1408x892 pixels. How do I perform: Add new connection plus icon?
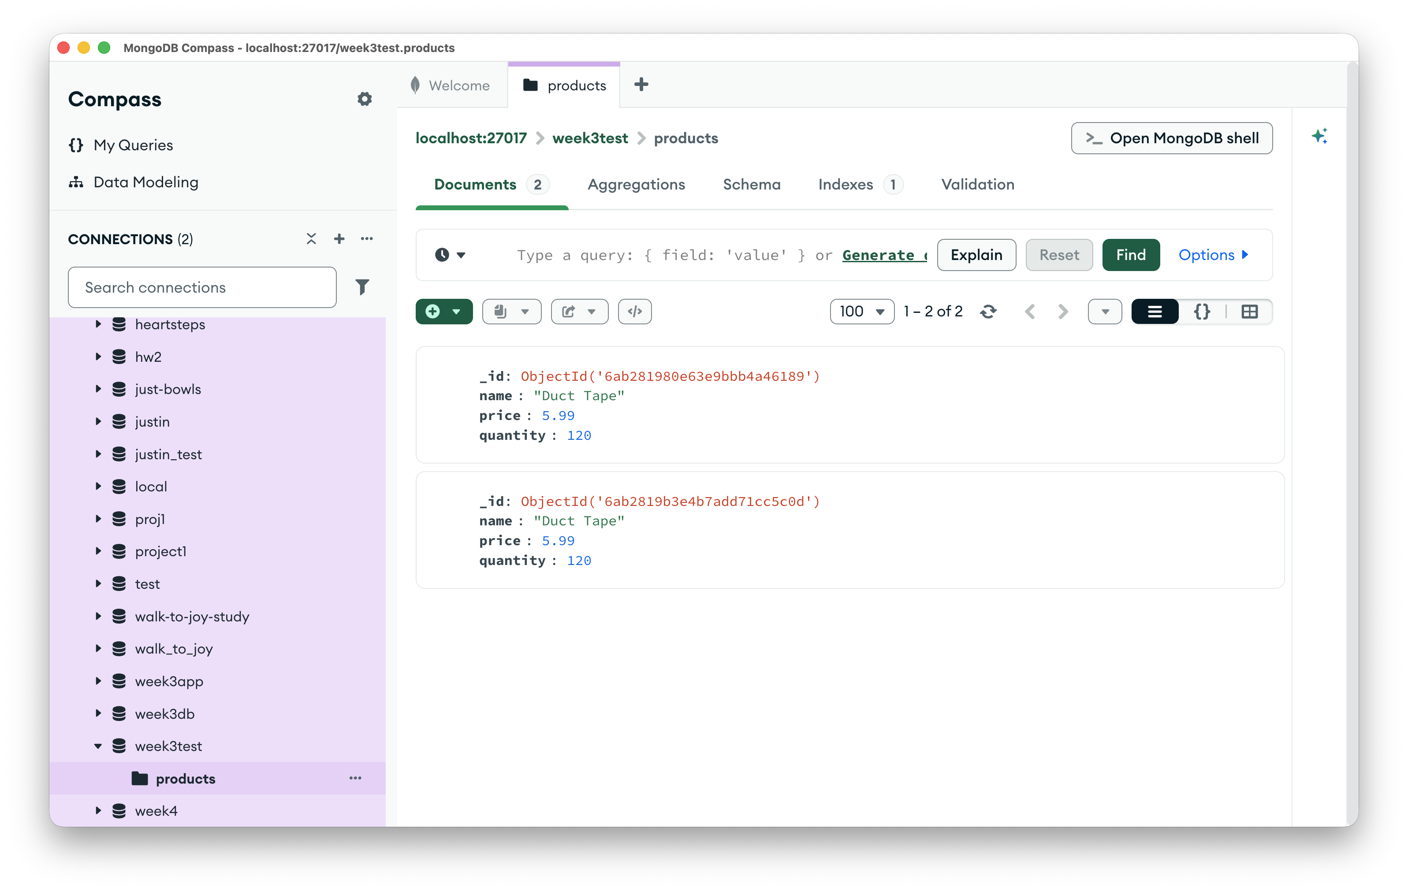(x=339, y=238)
